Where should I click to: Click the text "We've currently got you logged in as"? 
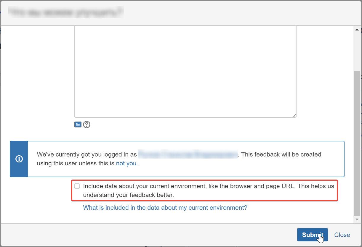point(87,154)
